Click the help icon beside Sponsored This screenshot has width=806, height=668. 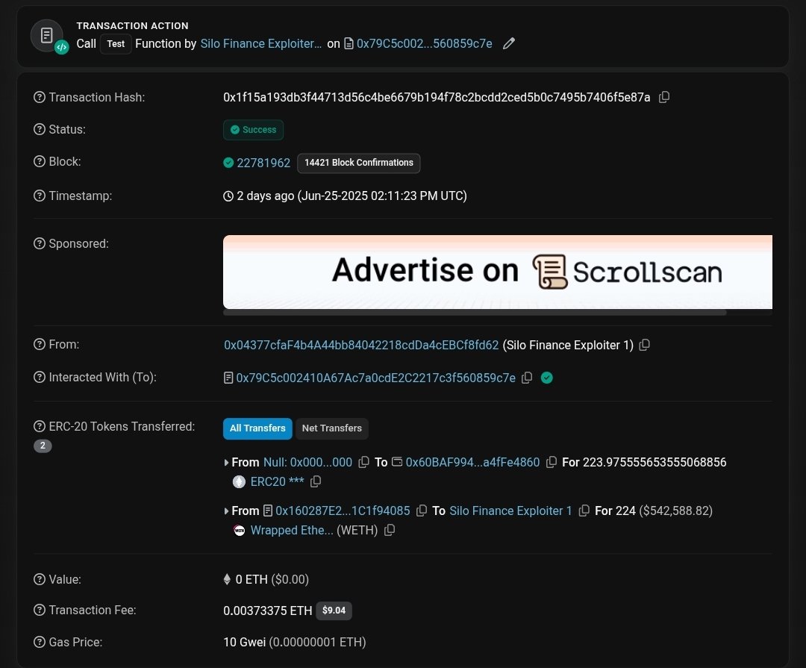(x=40, y=243)
